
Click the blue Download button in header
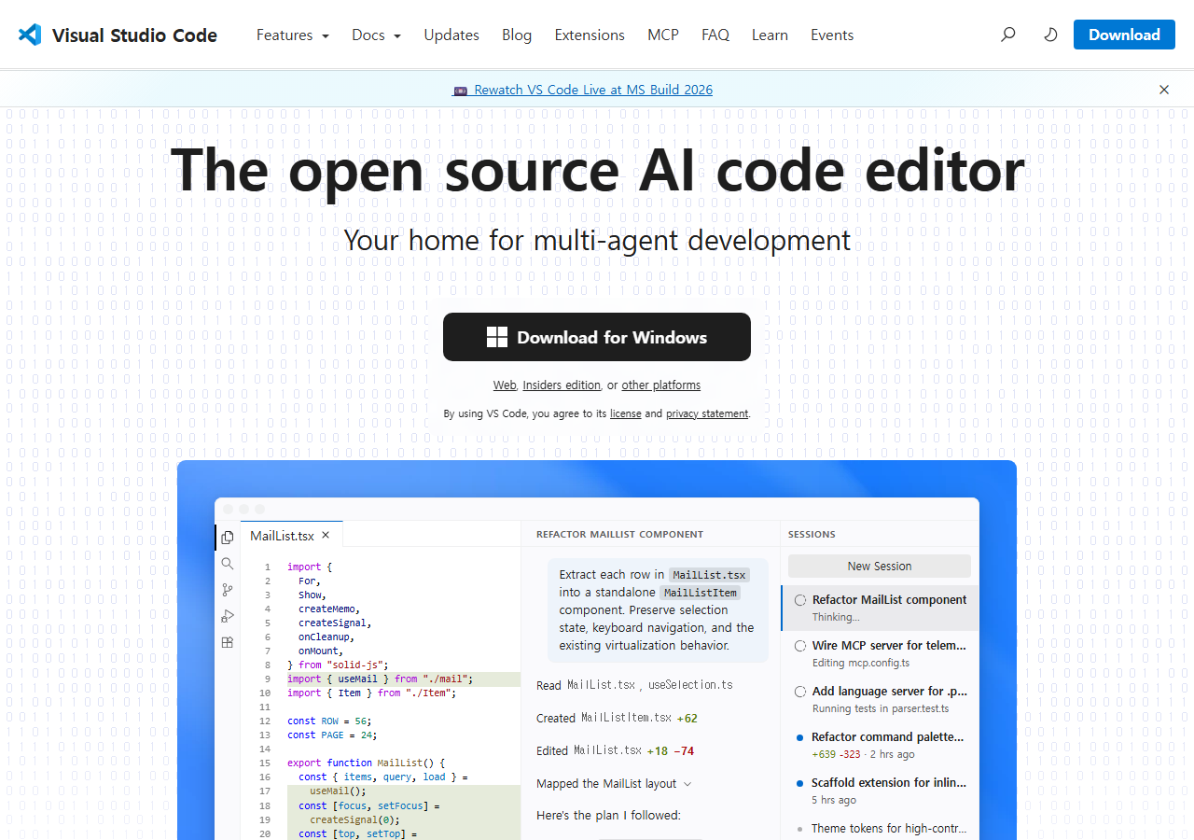[x=1124, y=35]
